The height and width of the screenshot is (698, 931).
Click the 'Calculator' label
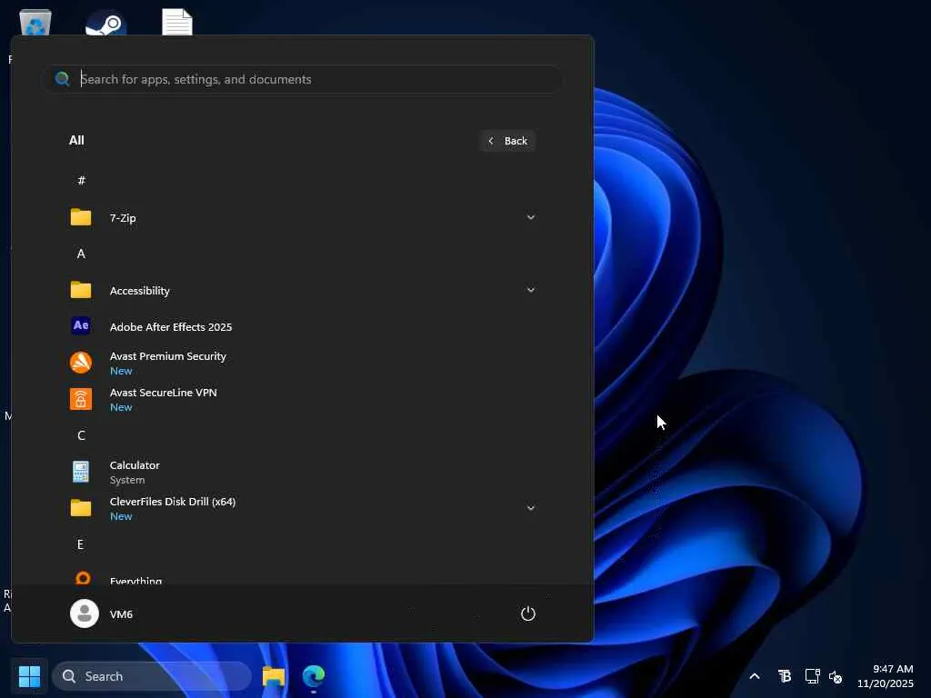click(135, 465)
